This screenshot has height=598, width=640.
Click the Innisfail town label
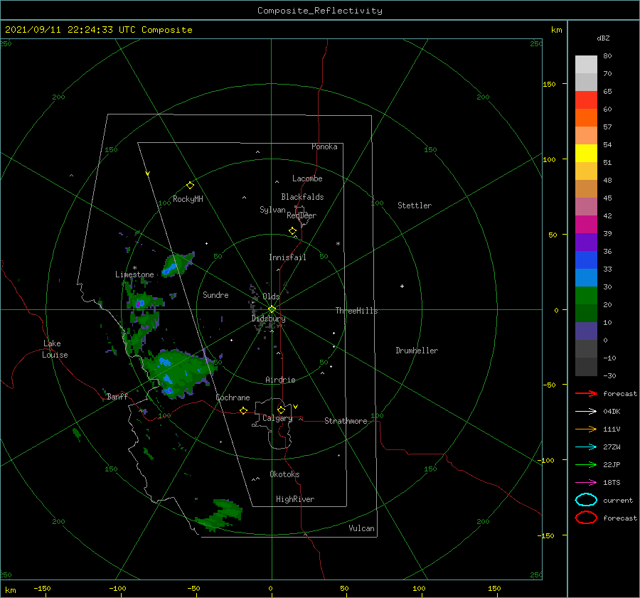point(287,257)
